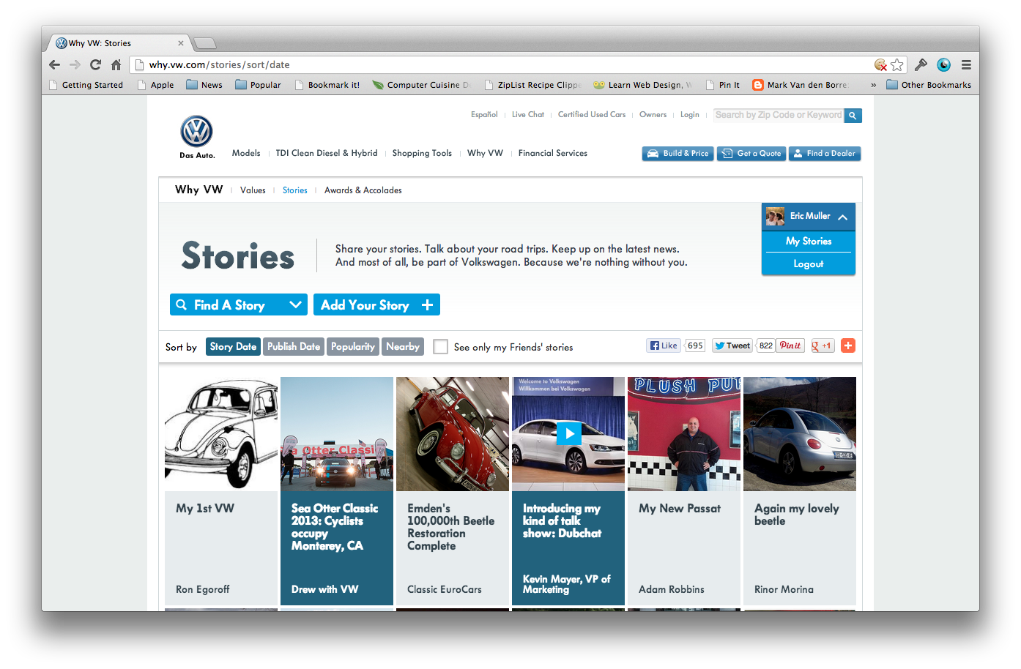Open the Popular bookmarks folder
The image size is (1021, 669).
(258, 85)
